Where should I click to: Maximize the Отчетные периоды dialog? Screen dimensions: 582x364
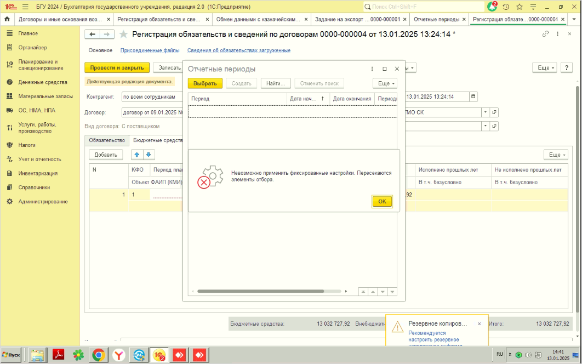[385, 69]
